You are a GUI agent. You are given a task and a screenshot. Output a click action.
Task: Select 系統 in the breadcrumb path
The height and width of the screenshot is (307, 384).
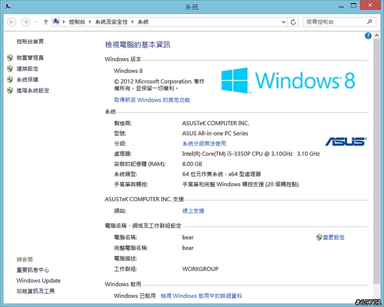143,22
